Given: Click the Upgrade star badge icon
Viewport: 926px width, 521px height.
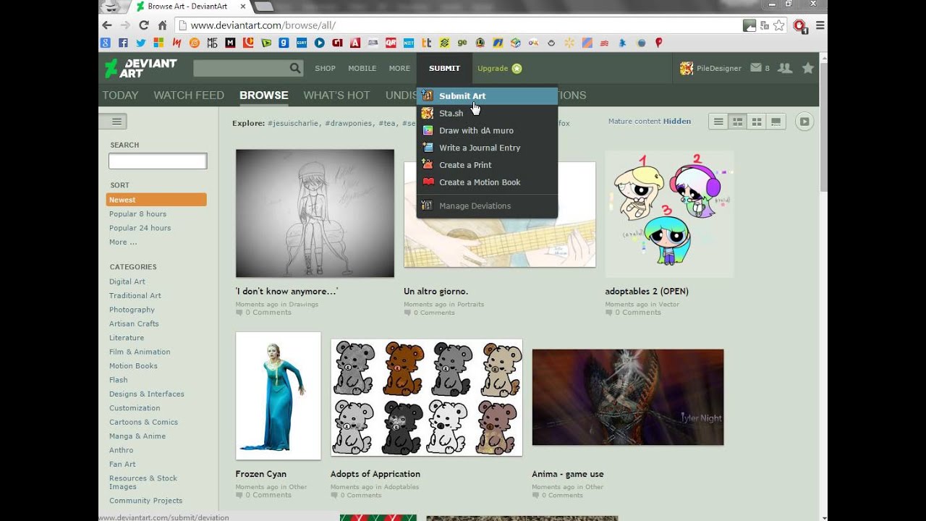Looking at the screenshot, I should (x=517, y=69).
